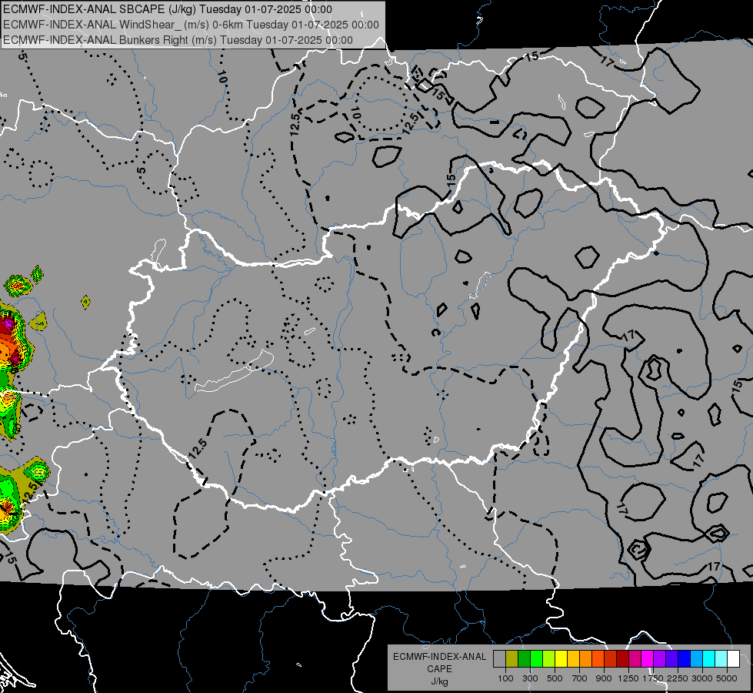Choose the indigo violet legend swatch
This screenshot has width=753, height=693.
click(671, 658)
